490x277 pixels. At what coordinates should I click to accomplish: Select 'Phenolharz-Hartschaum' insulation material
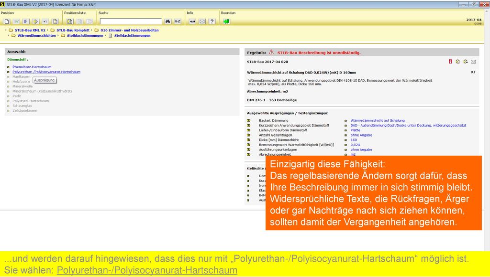pos(32,67)
